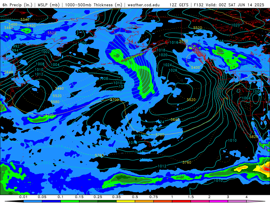Click the magenta 2–3 legend swatch

pyautogui.click(x=219, y=201)
